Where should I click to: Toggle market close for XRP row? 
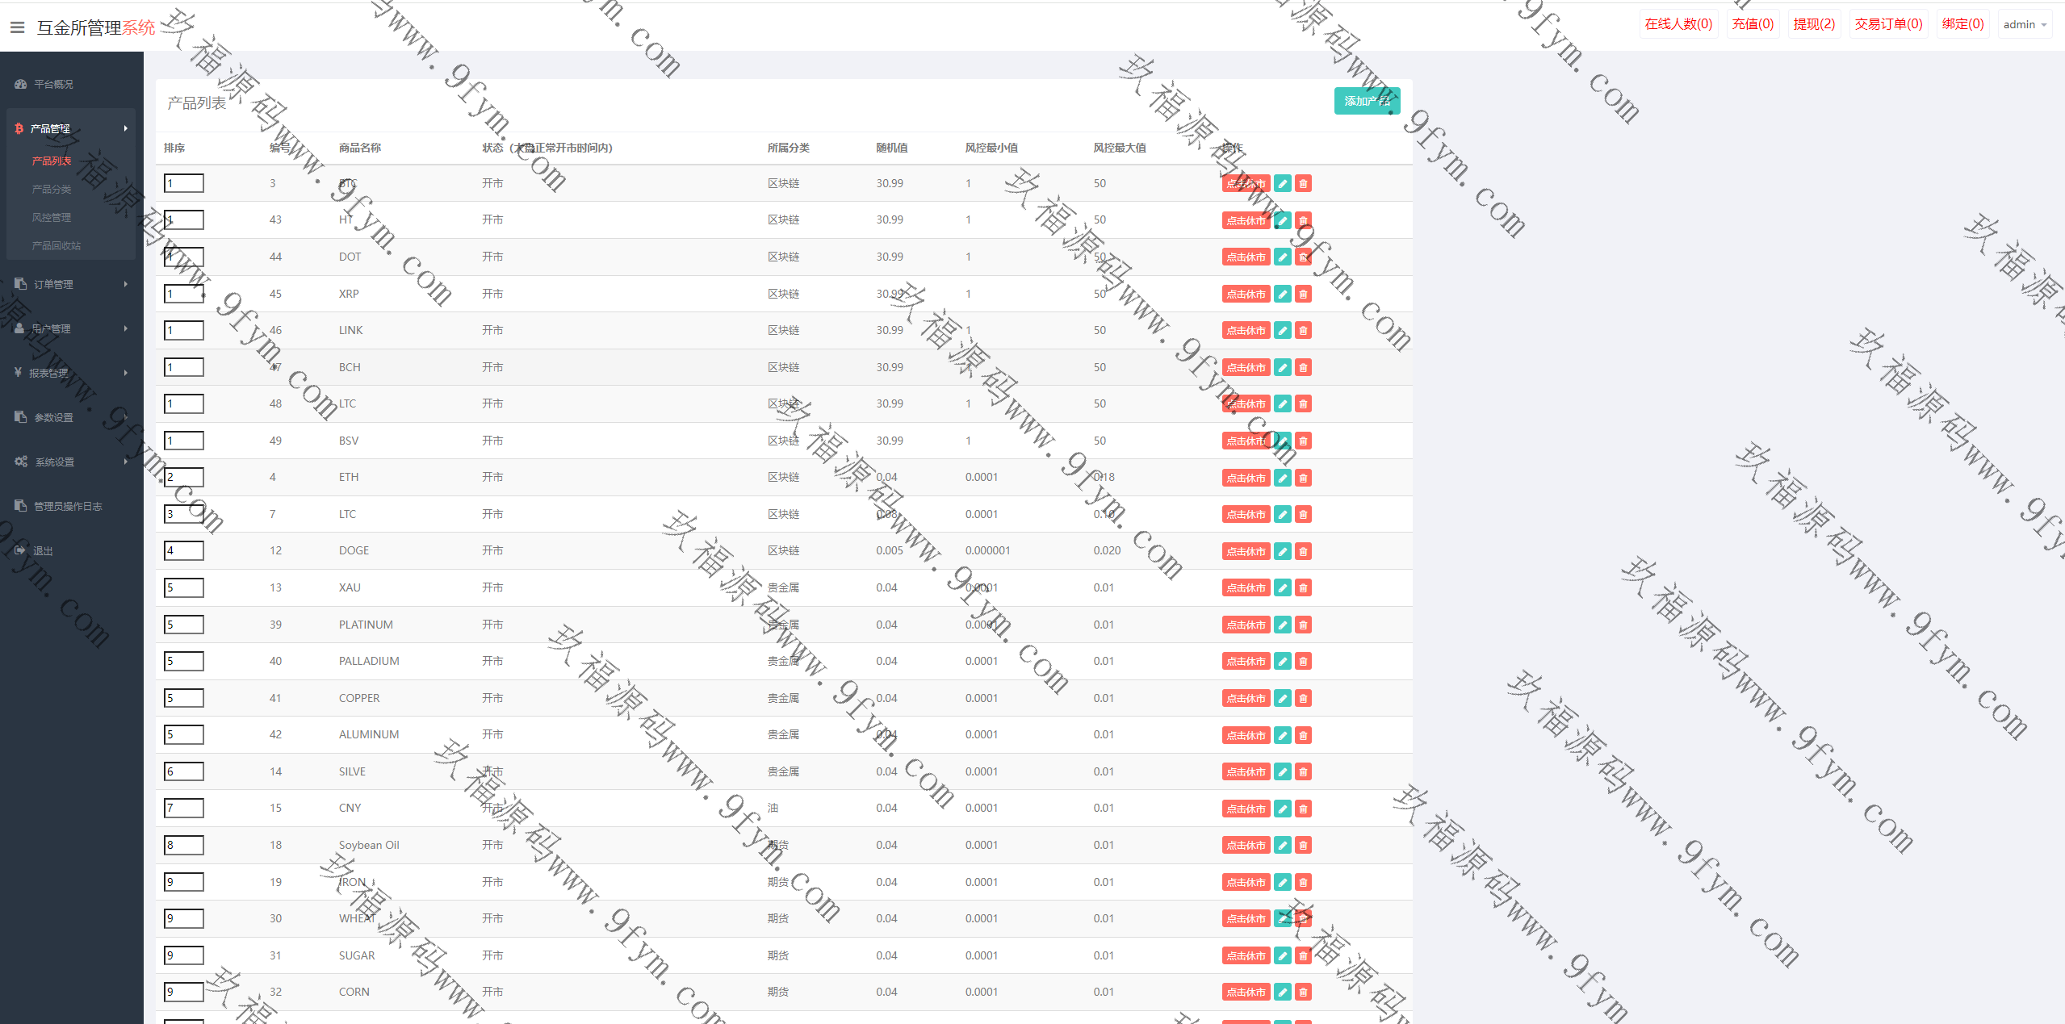point(1246,295)
